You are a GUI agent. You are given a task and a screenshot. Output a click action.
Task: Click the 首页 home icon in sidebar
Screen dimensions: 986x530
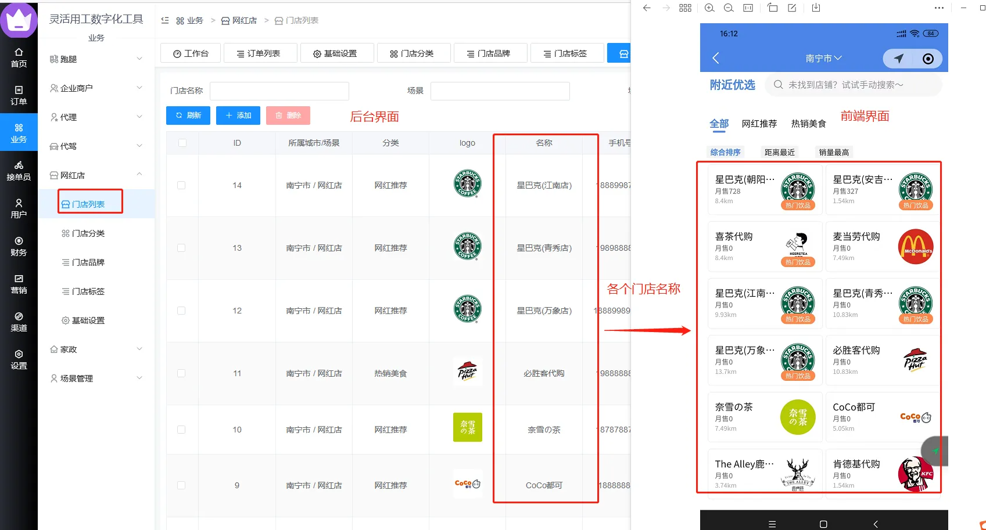19,57
